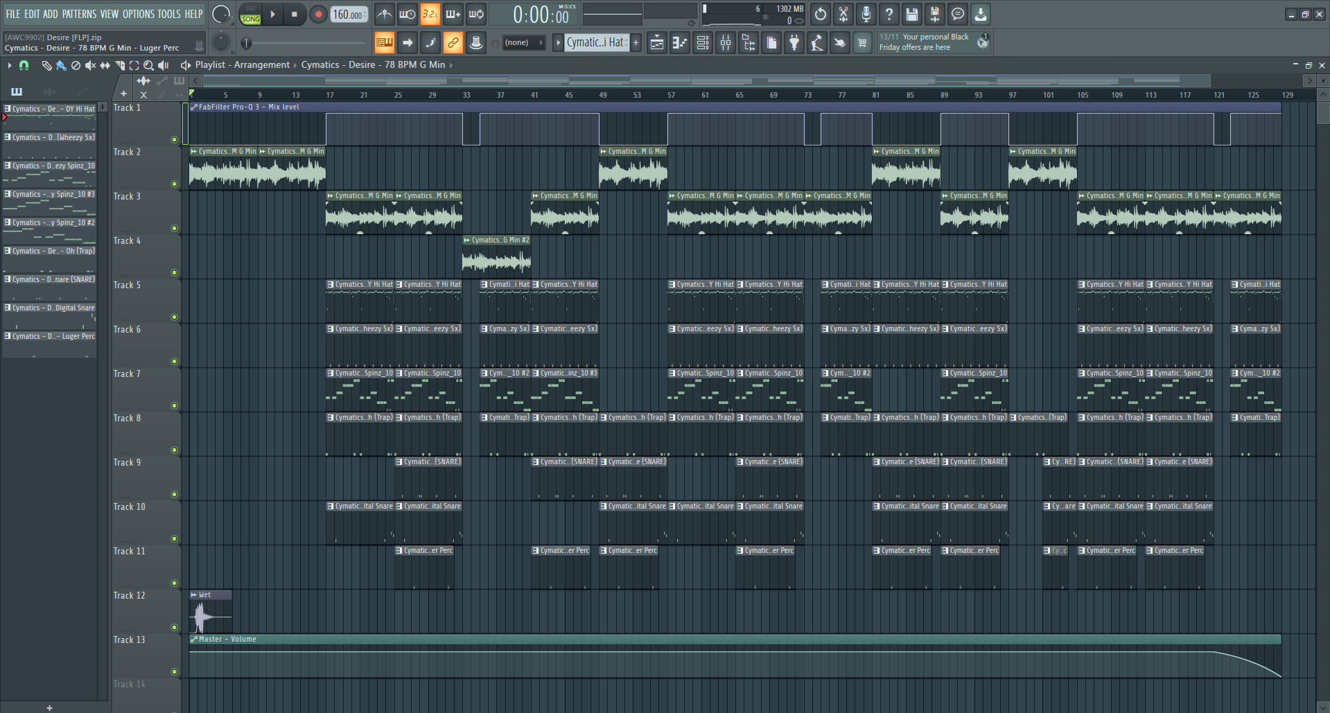Stop playback with the stop button
This screenshot has width=1330, height=713.
295,14
